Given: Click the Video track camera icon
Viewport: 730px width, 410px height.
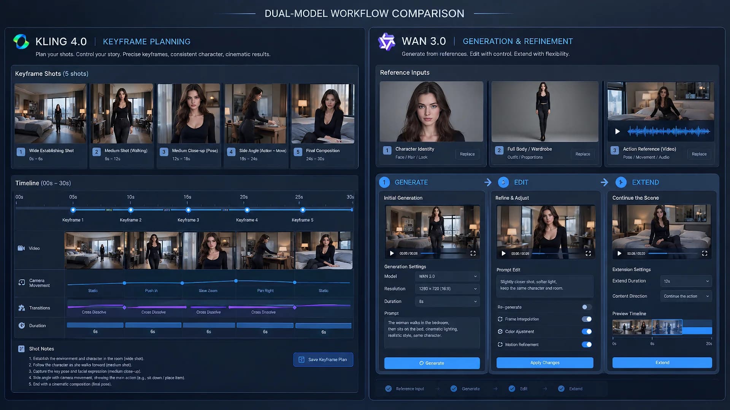Looking at the screenshot, I should pos(21,248).
